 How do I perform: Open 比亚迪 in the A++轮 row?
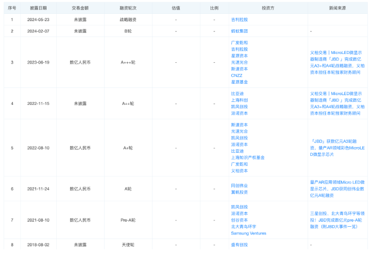coord(237,94)
